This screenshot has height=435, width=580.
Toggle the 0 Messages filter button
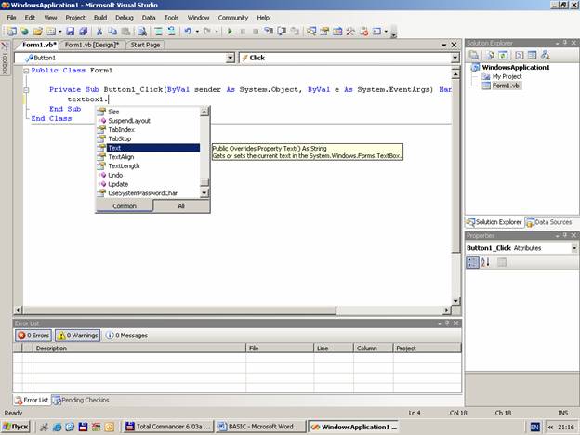coord(126,336)
